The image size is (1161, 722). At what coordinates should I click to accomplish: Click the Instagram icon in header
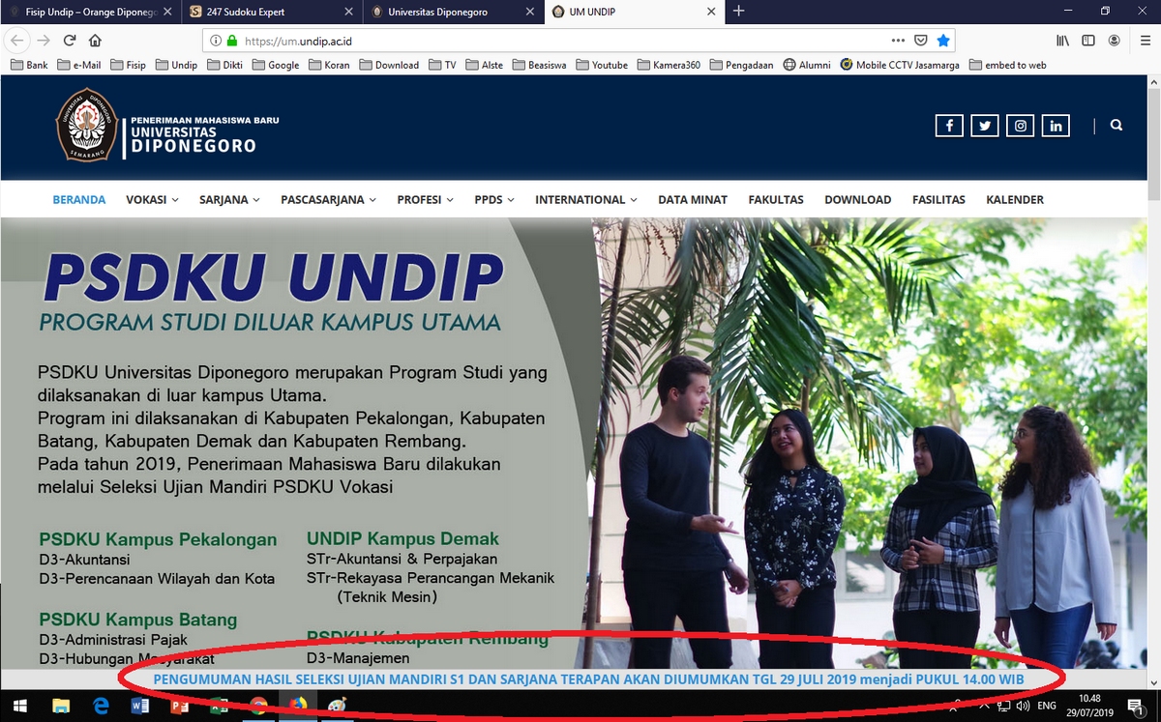[1021, 126]
